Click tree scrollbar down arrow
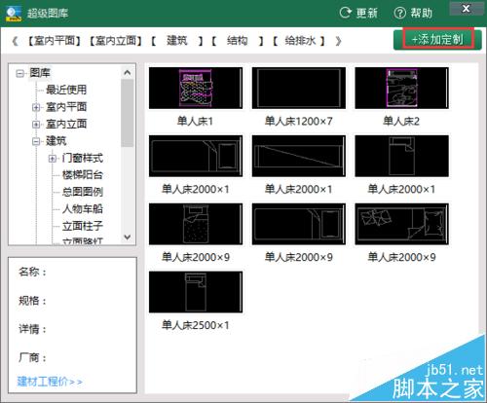 (x=128, y=238)
